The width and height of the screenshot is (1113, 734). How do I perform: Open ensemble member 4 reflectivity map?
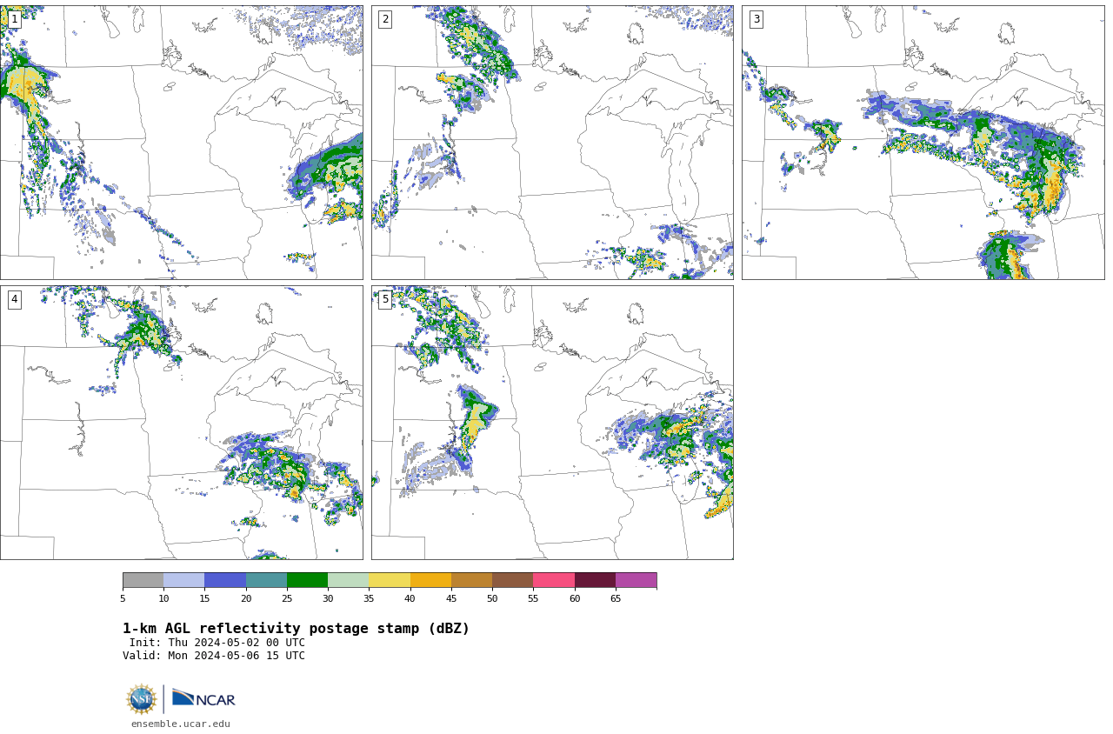[181, 423]
